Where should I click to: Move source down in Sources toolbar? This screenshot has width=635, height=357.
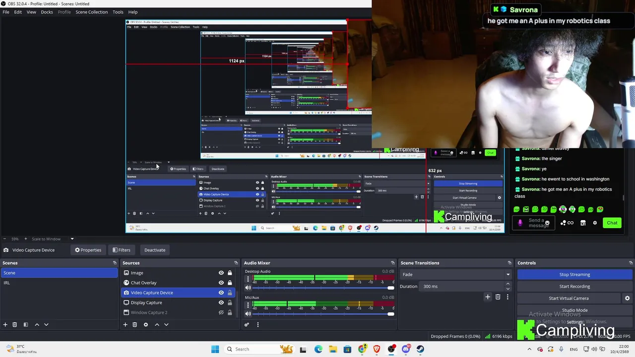[166, 325]
